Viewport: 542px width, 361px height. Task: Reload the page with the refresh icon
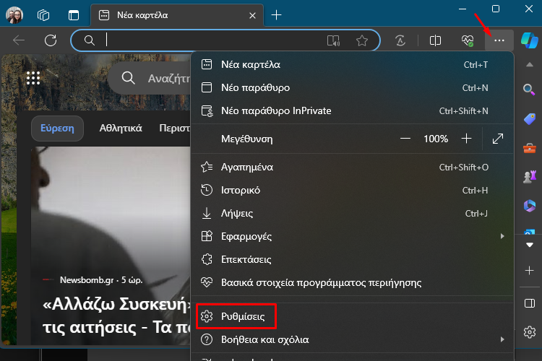click(51, 40)
